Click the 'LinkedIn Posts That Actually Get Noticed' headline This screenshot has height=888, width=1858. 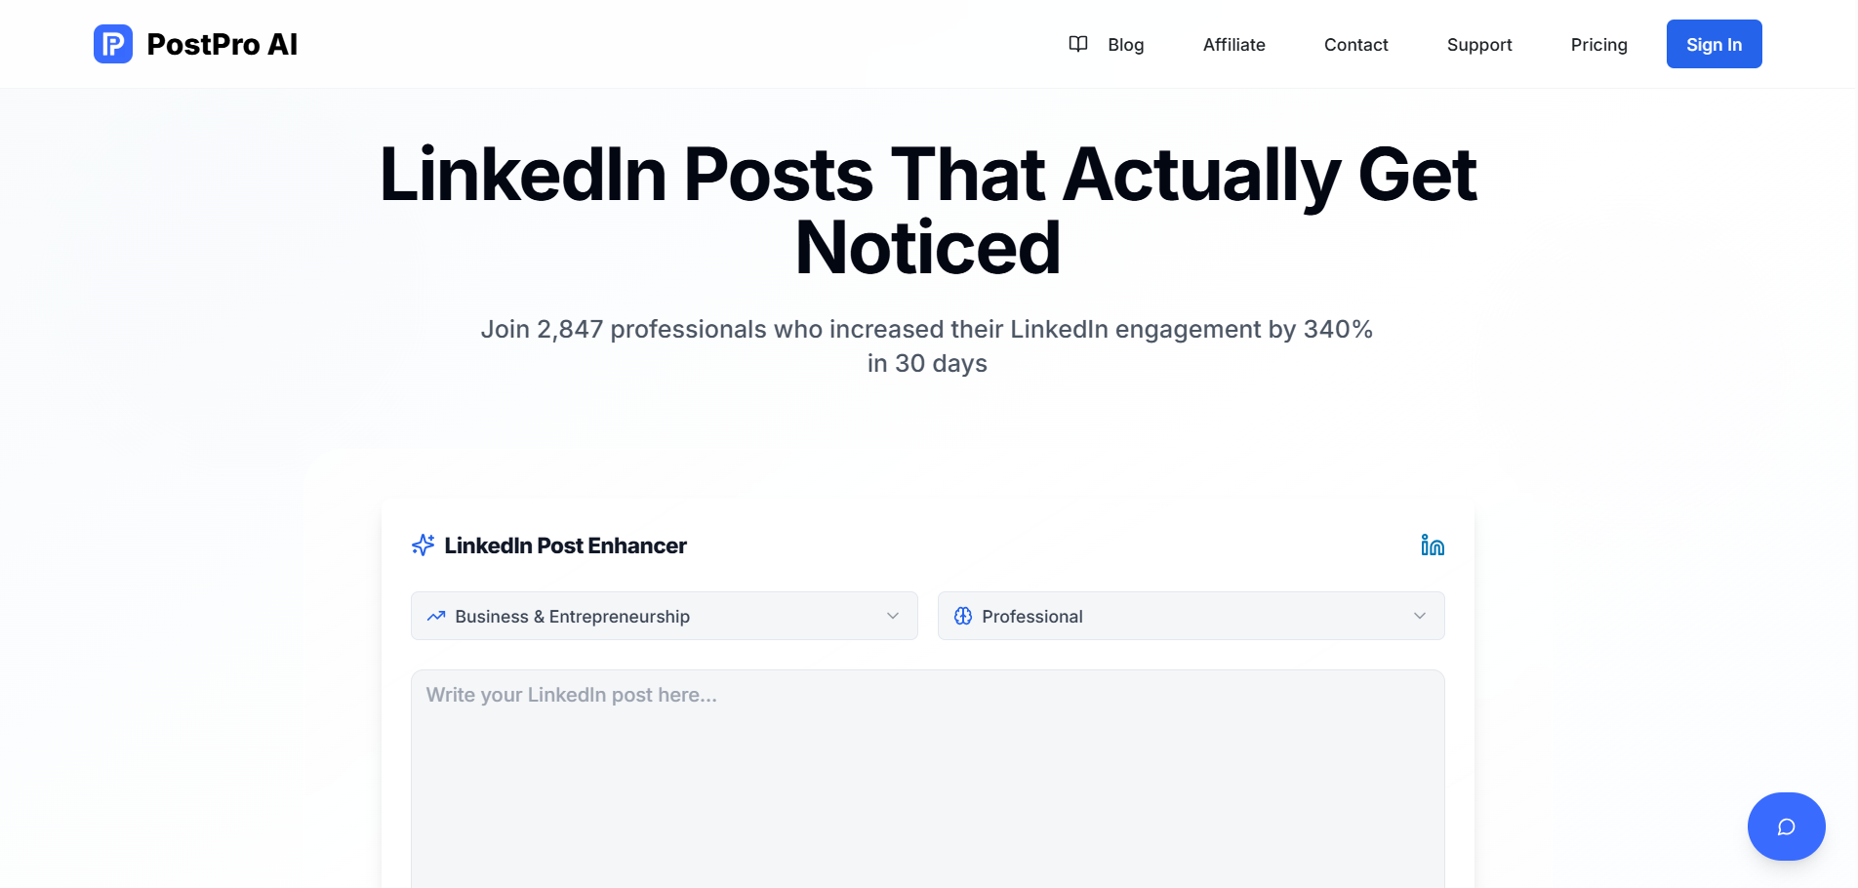[928, 211]
